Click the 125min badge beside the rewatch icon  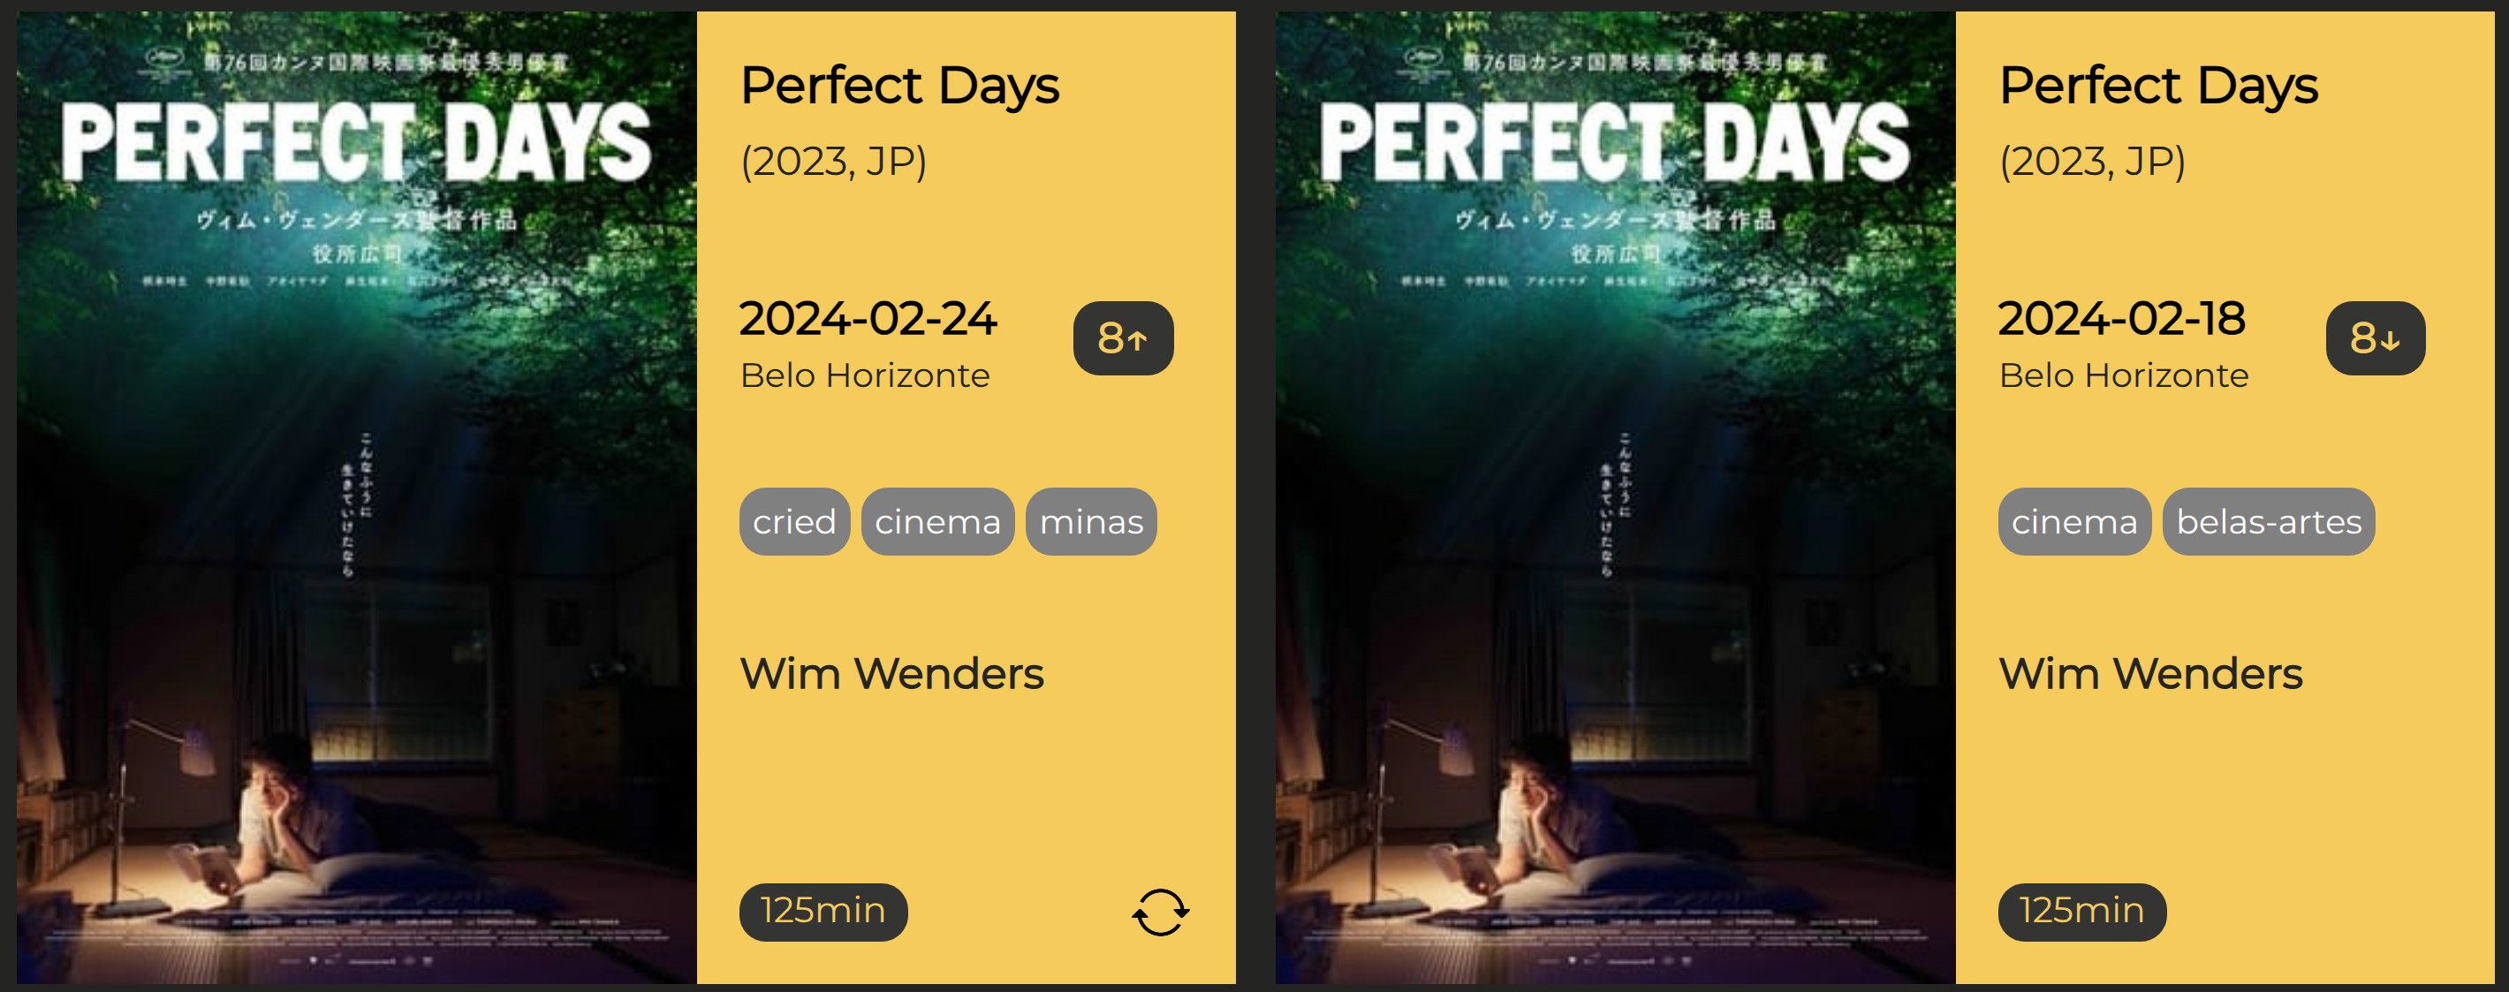pos(823,912)
